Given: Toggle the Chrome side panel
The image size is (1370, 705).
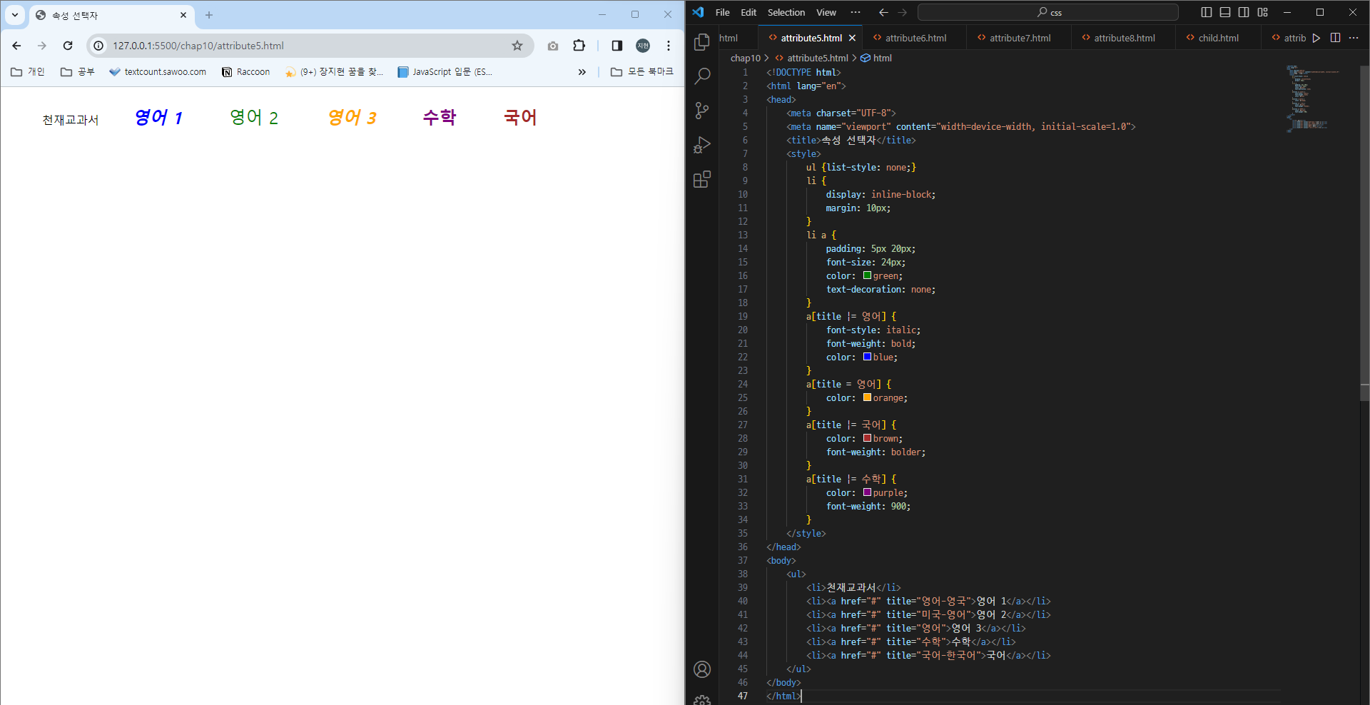Looking at the screenshot, I should click(x=617, y=46).
